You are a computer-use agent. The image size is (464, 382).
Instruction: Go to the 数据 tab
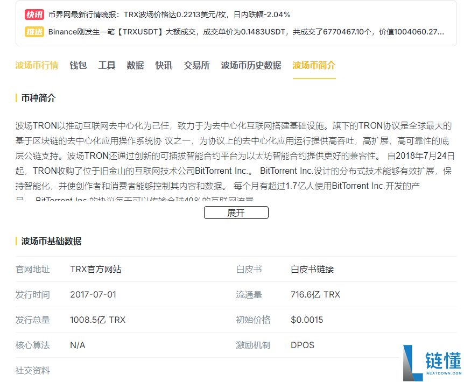(135, 65)
